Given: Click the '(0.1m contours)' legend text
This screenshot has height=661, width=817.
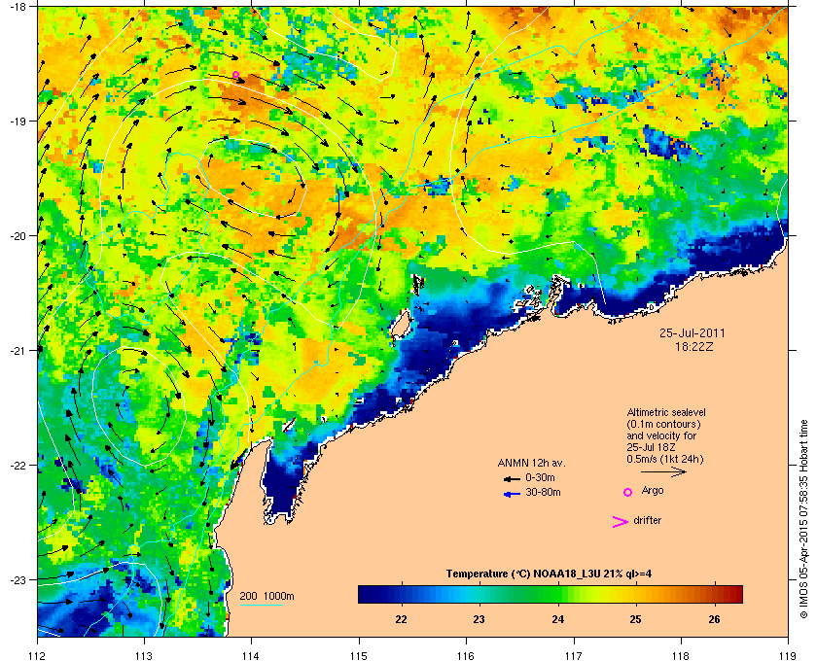Looking at the screenshot, I should (663, 424).
